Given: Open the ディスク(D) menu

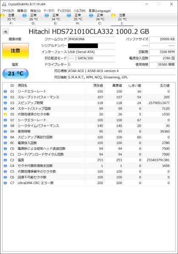Looking at the screenshot, I should click(64, 11).
